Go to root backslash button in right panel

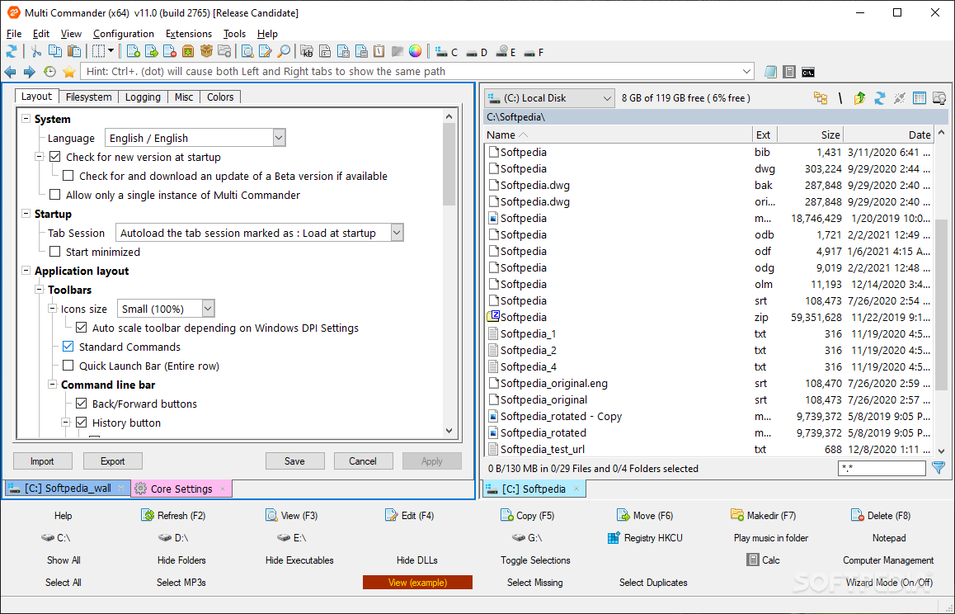[x=840, y=98]
